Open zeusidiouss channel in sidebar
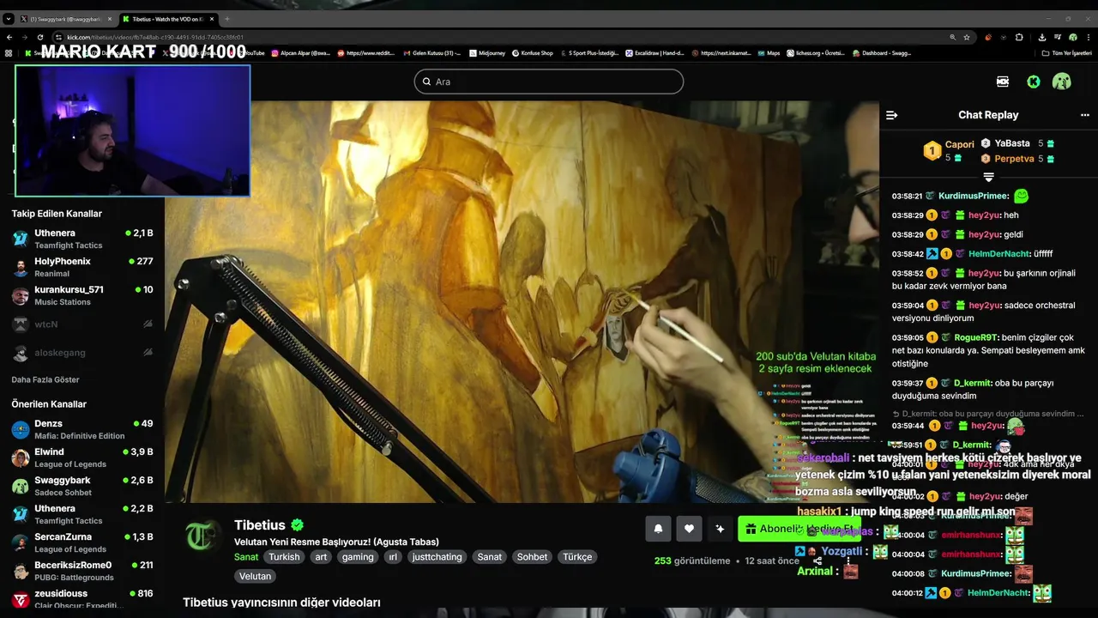 [x=82, y=599]
